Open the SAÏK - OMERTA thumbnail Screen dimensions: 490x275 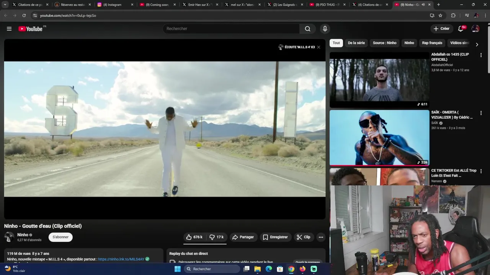(379, 138)
